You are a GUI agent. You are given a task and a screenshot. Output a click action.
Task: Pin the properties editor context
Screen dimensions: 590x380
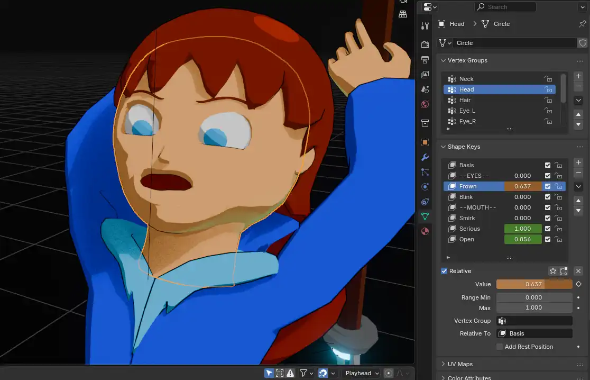tap(582, 24)
